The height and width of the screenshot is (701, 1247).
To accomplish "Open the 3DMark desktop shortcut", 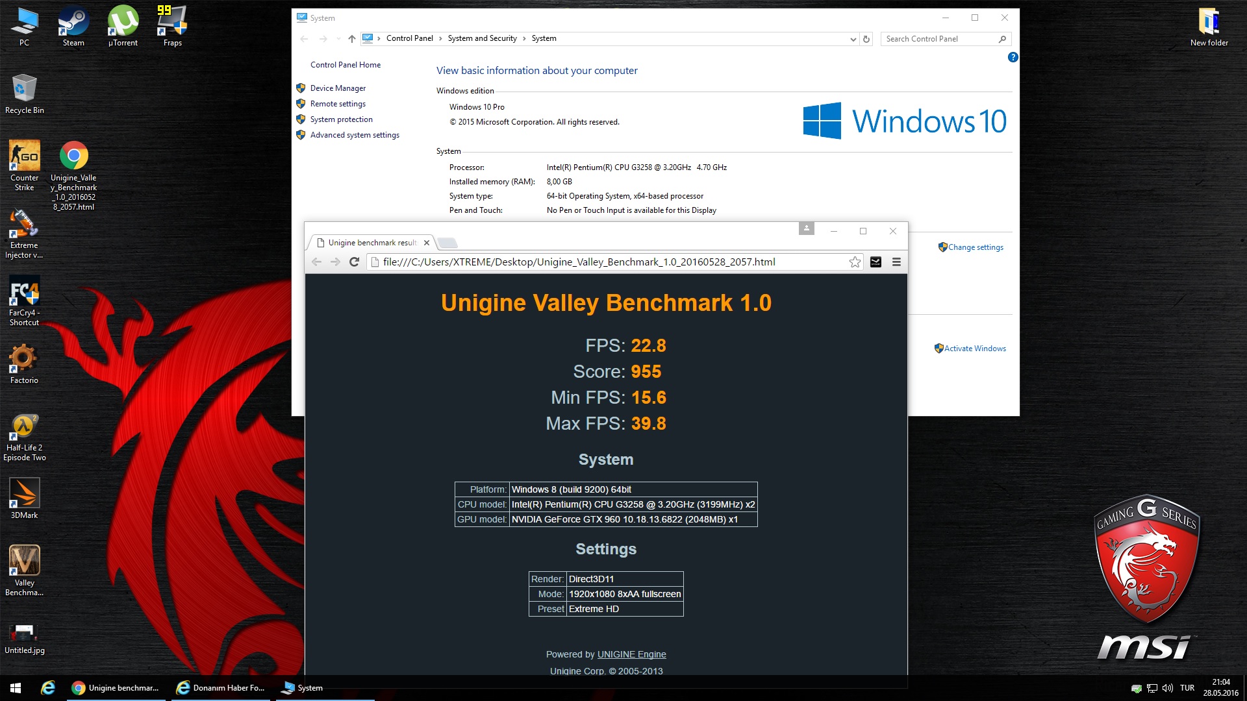I will 24,499.
